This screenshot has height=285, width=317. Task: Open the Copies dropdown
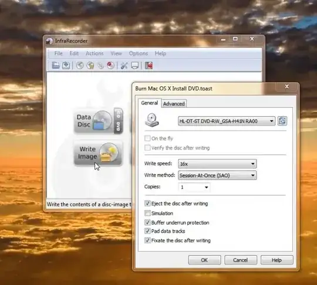click(194, 187)
